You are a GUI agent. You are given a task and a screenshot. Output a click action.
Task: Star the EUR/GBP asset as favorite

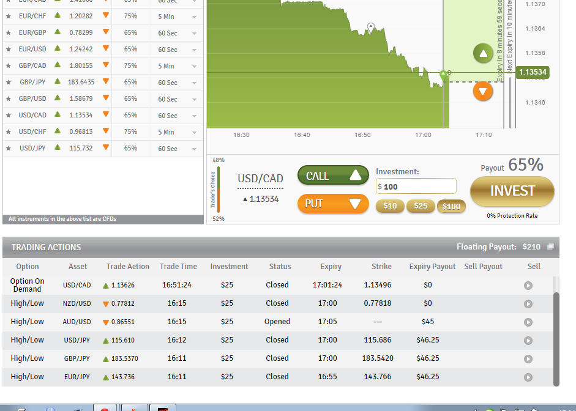(x=9, y=32)
